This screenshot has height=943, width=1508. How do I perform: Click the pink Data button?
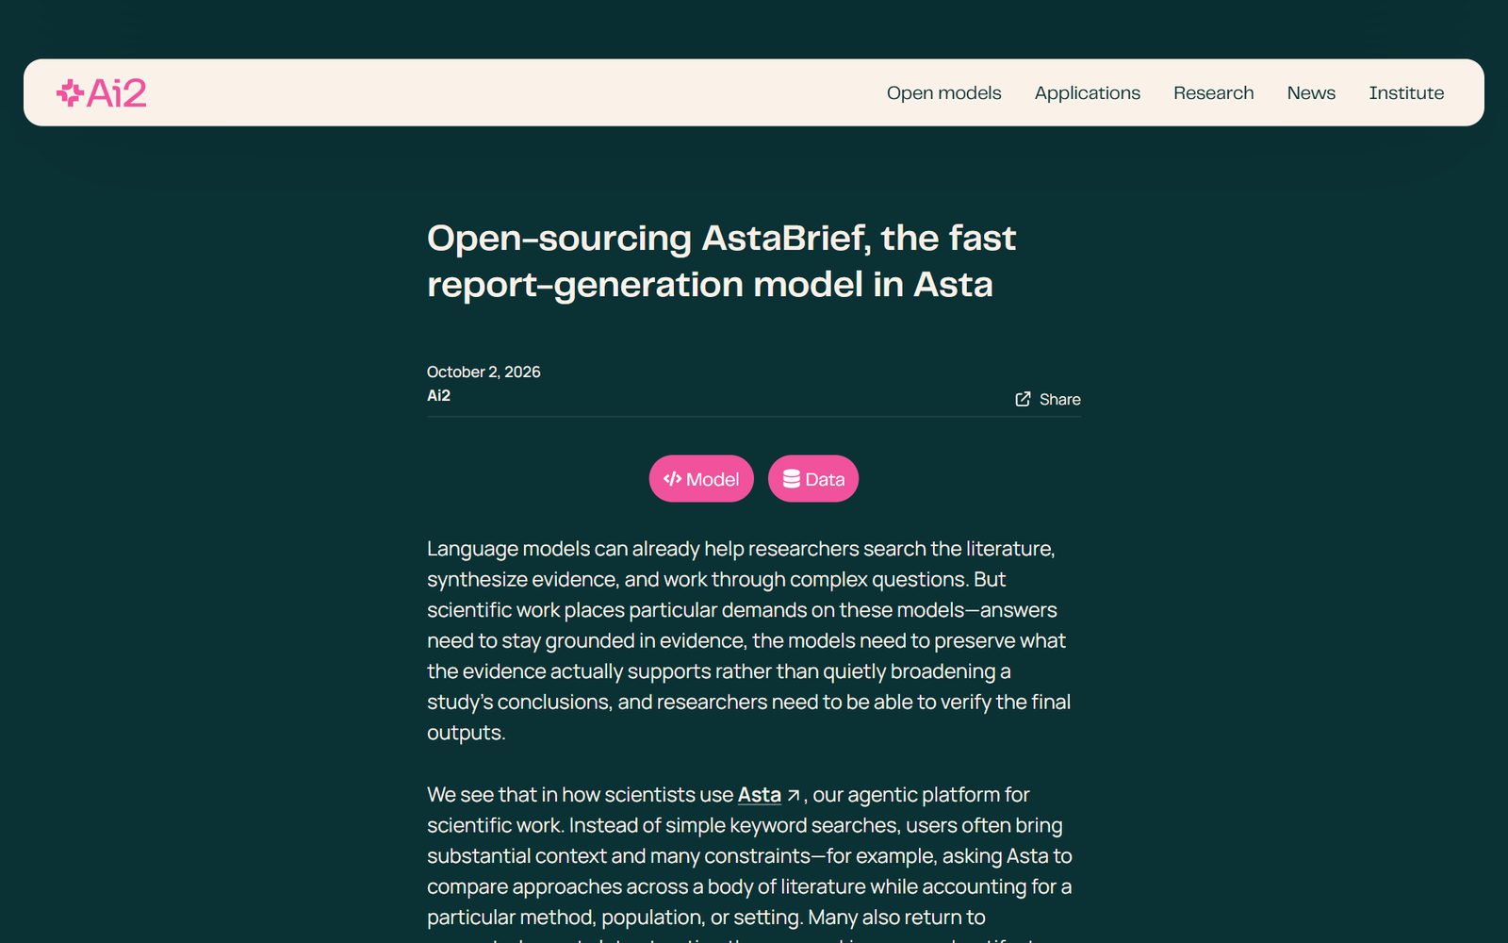[813, 479]
